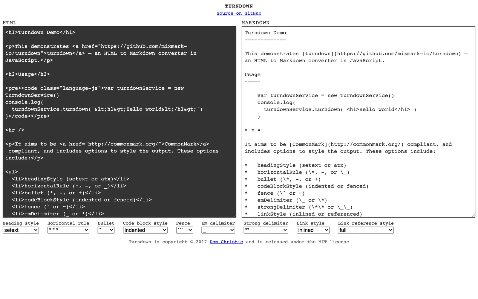Open the Bullet dropdown

(106, 230)
